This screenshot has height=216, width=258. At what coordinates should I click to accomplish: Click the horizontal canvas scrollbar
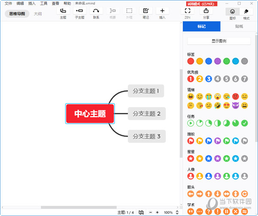79,207
